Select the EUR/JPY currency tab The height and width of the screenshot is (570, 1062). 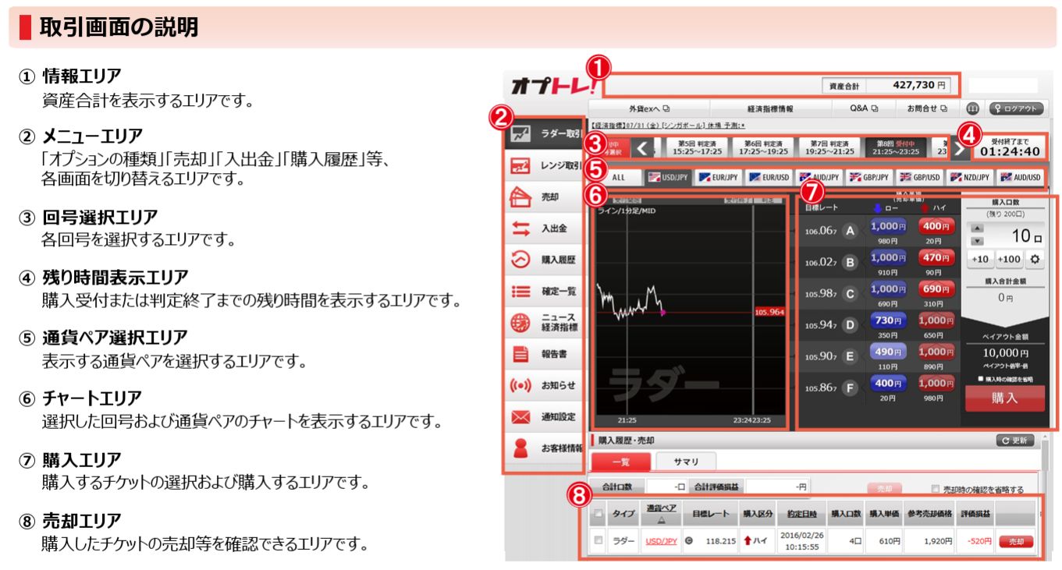point(718,177)
